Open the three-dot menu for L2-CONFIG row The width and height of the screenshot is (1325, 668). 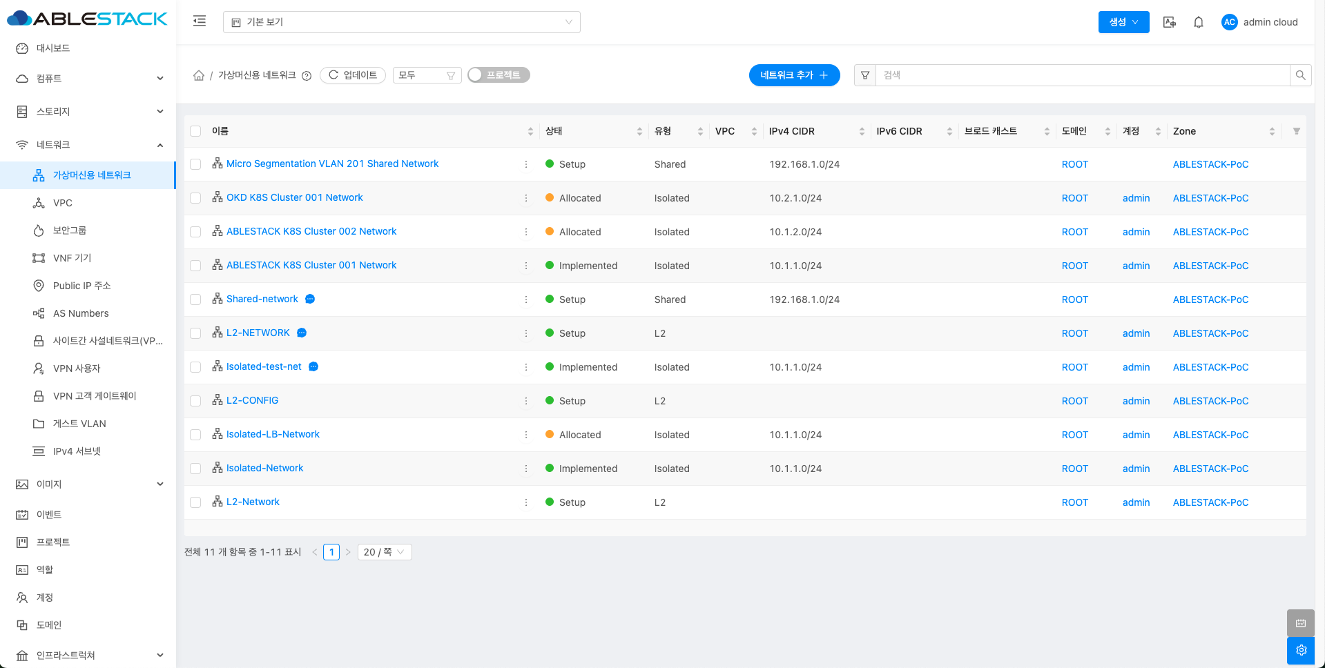pos(526,401)
